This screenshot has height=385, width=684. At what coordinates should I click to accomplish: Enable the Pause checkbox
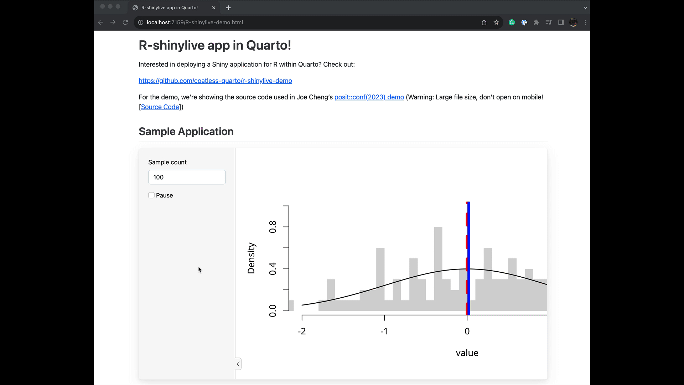click(x=151, y=195)
